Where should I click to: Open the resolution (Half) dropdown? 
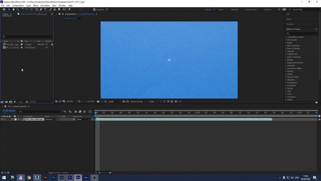click(x=114, y=102)
